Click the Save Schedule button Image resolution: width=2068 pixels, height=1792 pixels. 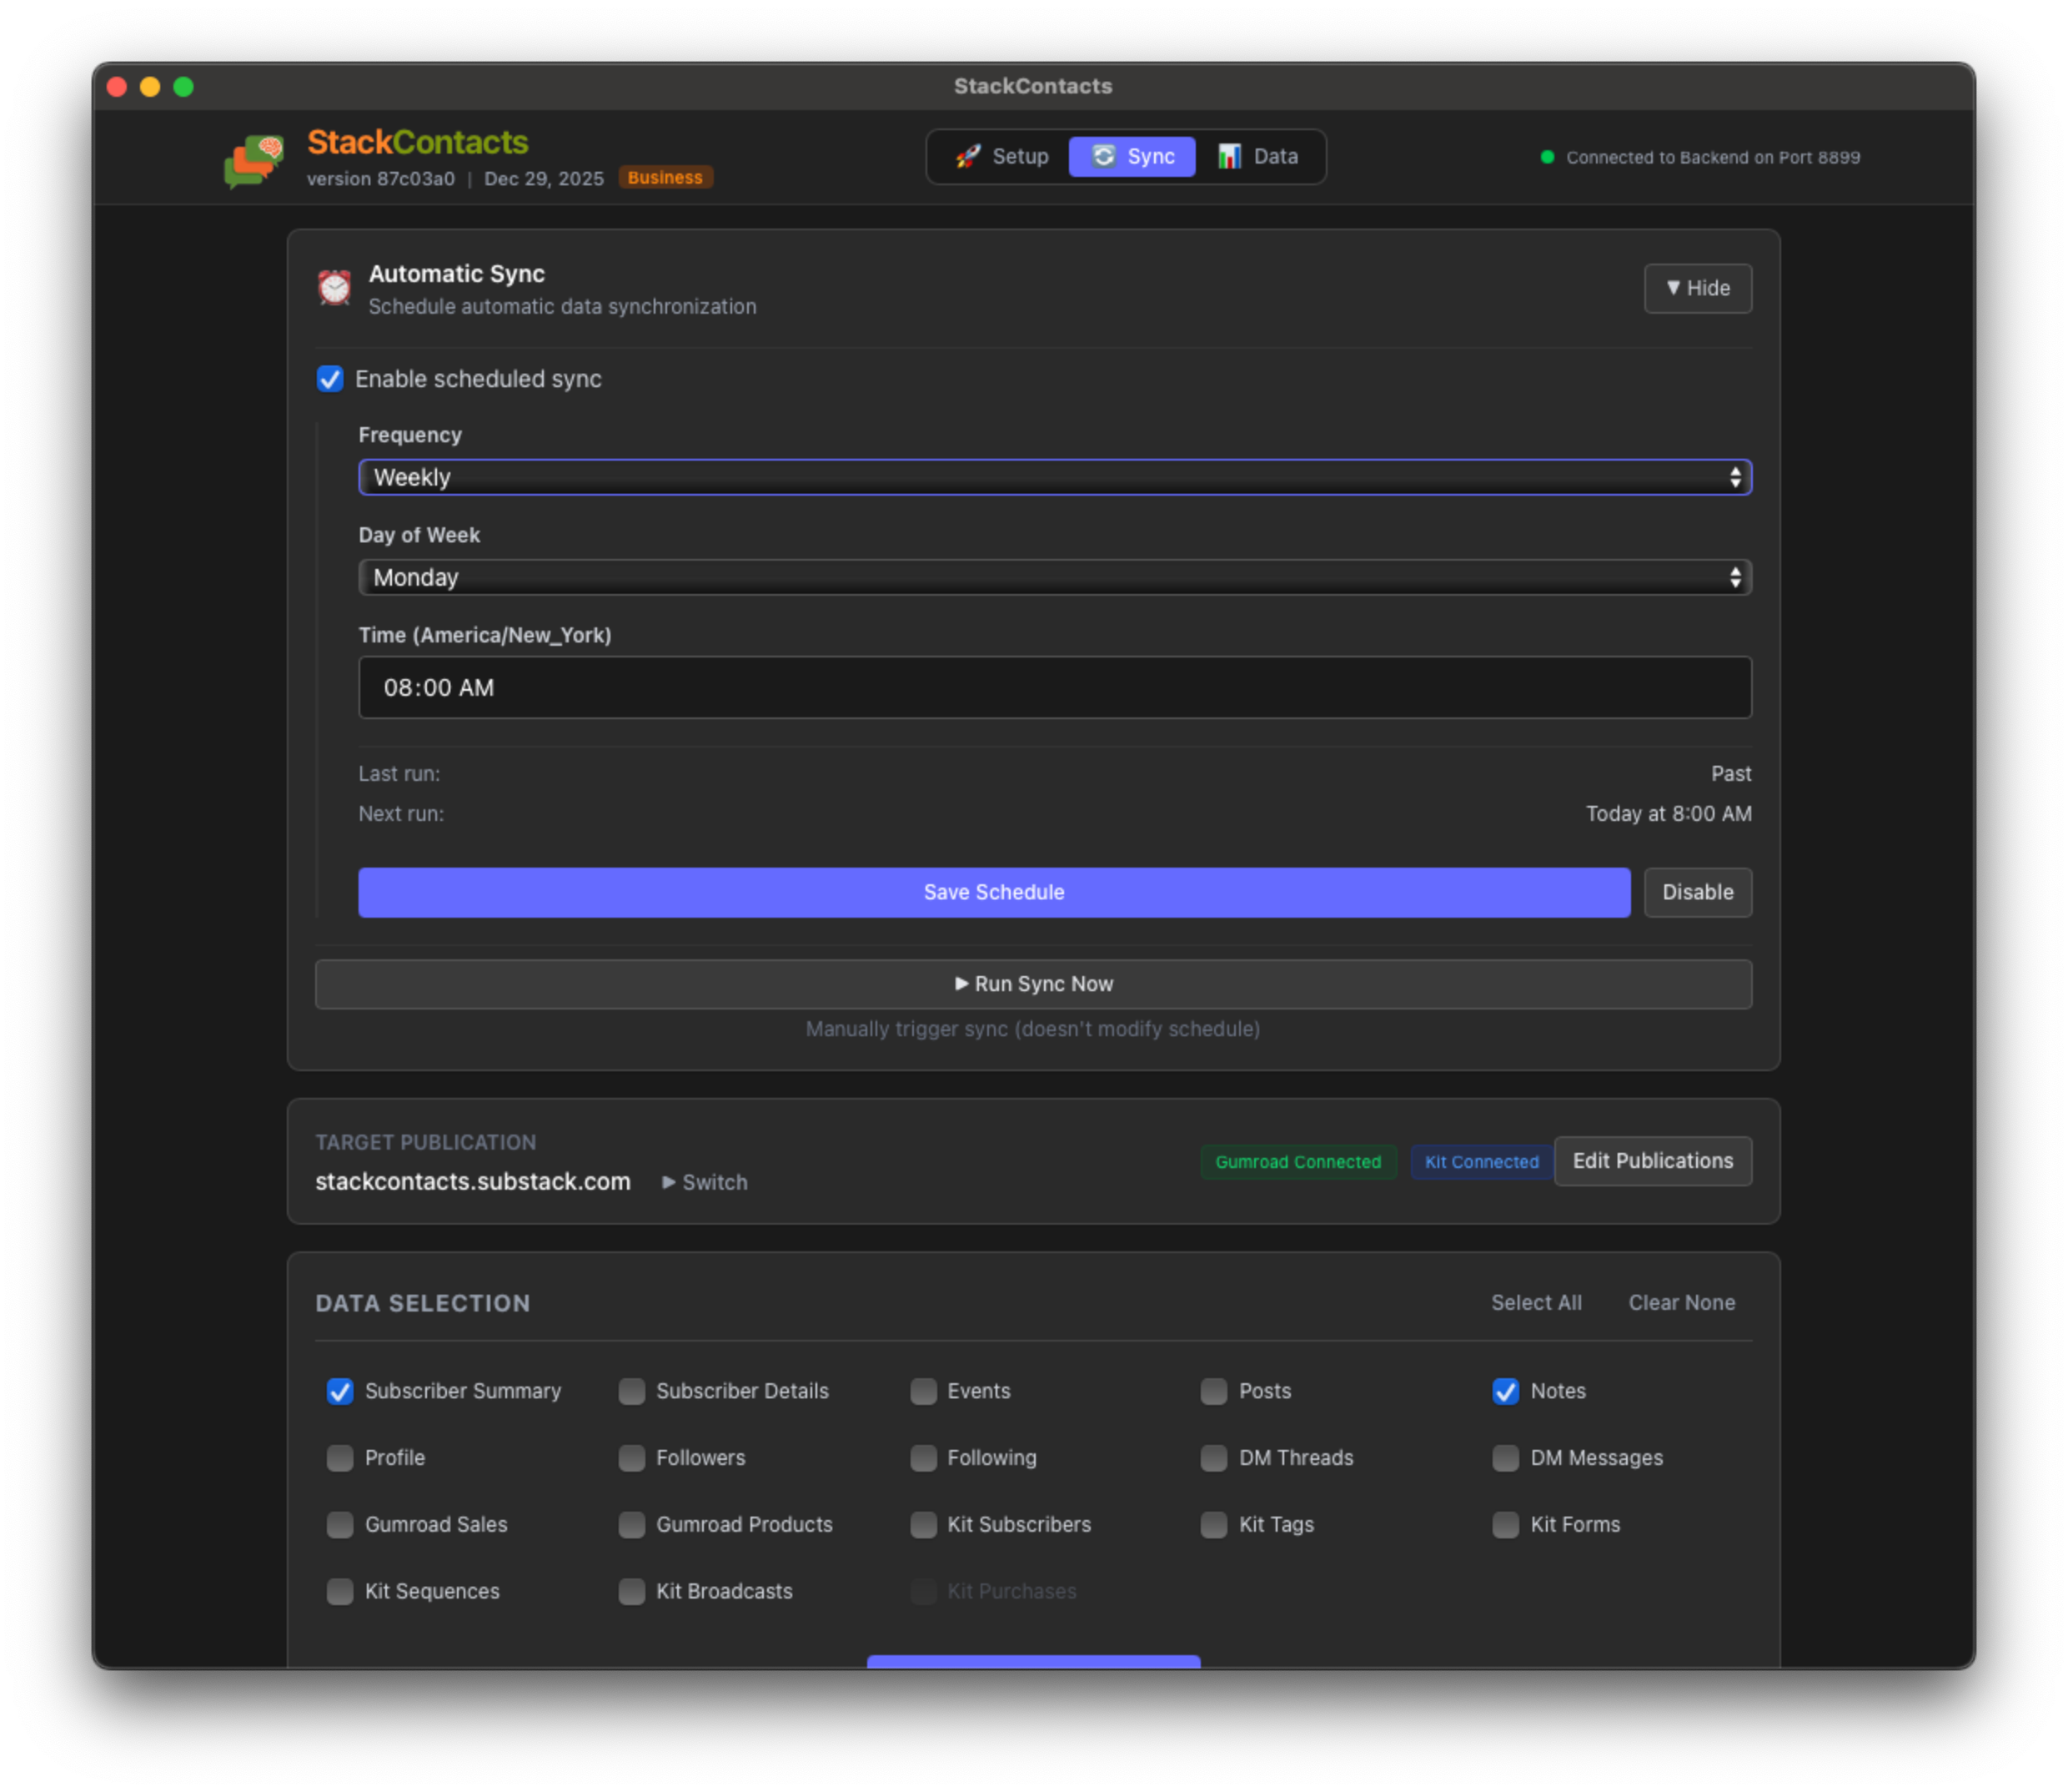993,892
